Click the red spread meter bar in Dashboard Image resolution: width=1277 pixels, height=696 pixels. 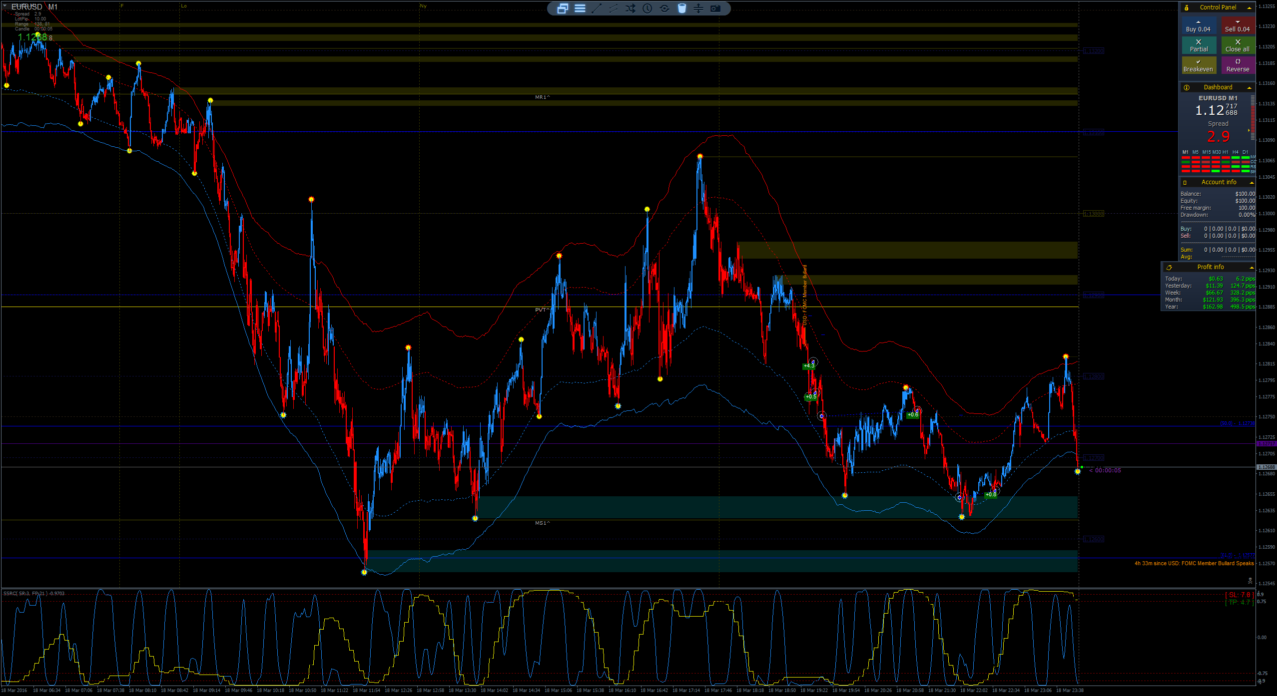(1253, 119)
